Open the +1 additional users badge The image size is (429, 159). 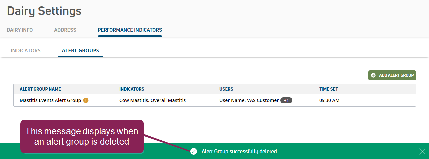click(x=286, y=100)
